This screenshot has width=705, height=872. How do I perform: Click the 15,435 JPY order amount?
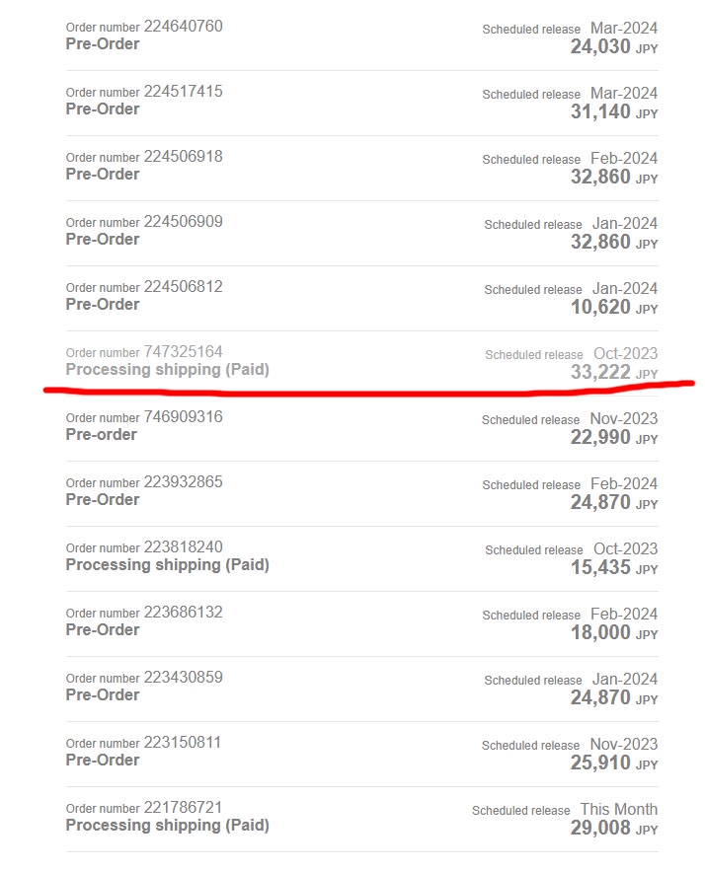point(614,567)
